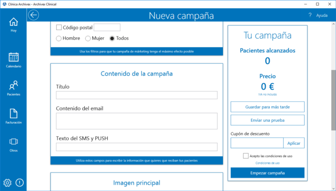Focus the Título text field

[x=137, y=95]
